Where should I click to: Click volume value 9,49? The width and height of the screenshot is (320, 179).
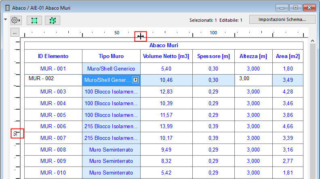(x=166, y=150)
